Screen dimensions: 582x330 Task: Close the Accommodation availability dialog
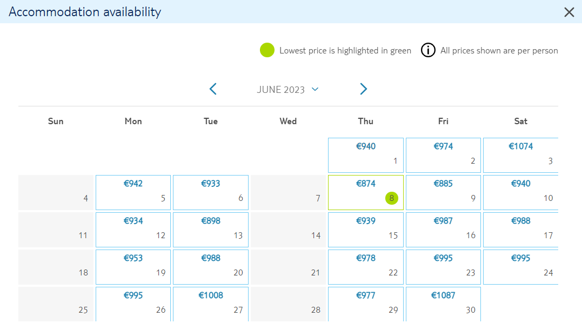pyautogui.click(x=569, y=12)
